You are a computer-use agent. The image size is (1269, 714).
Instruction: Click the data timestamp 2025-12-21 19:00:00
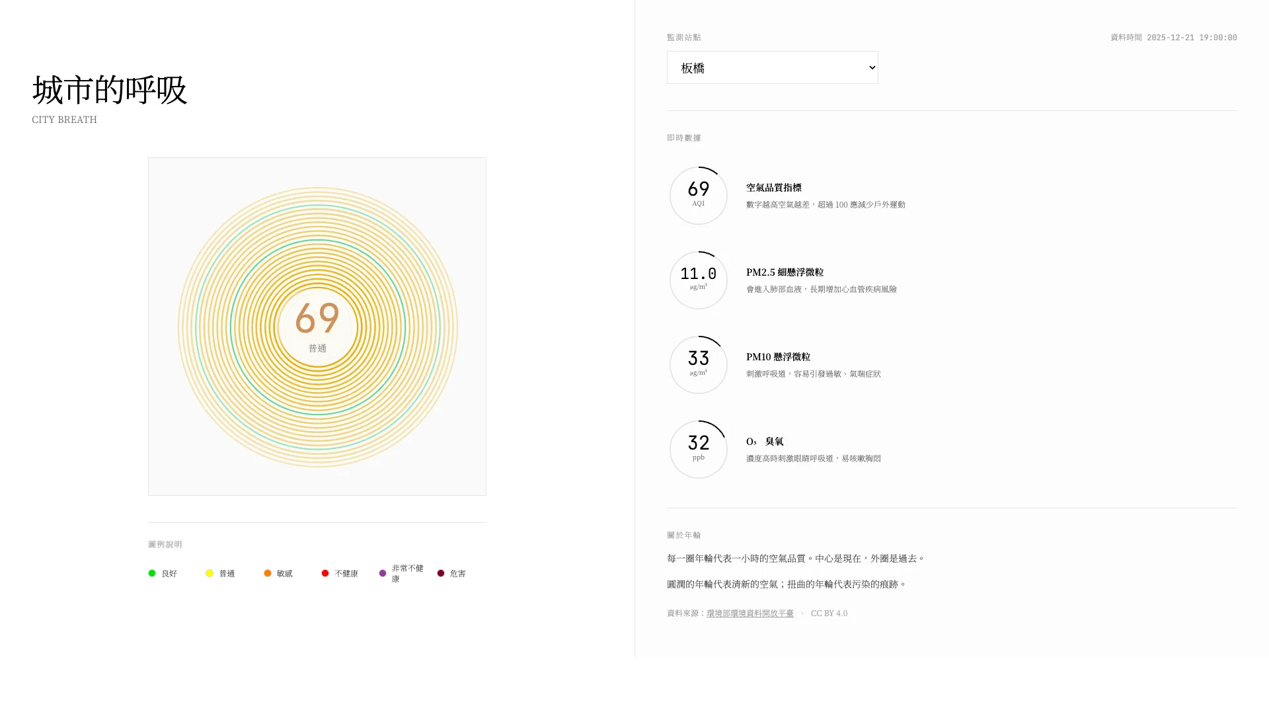pyautogui.click(x=1191, y=38)
